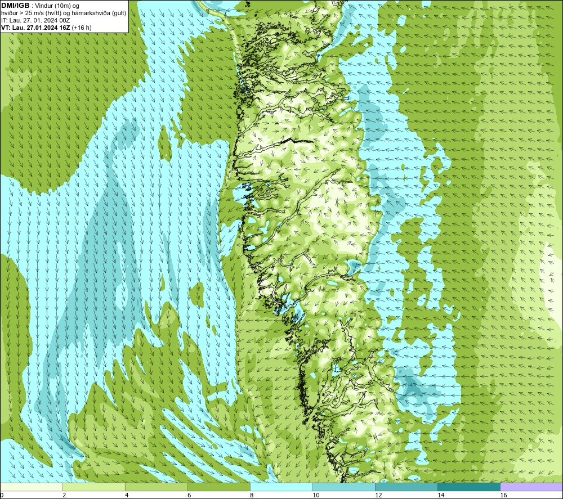Click the DMI/IGB title text
This screenshot has height=499, width=563.
click(x=15, y=6)
